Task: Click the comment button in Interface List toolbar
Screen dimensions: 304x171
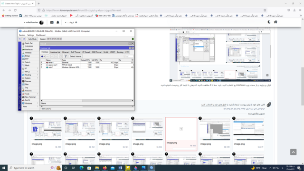Action: [x=61, y=57]
